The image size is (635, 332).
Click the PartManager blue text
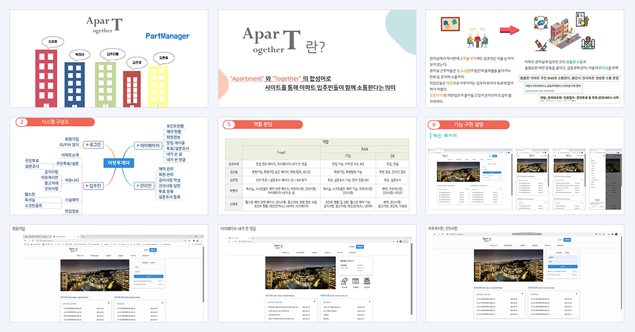pos(167,36)
